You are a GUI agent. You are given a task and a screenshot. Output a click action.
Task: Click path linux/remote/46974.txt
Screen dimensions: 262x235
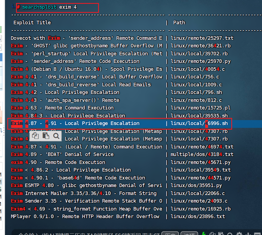click(202, 147)
